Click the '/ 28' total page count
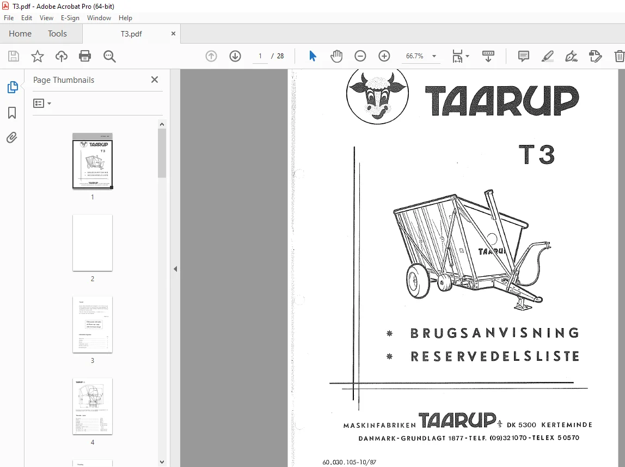The width and height of the screenshot is (625, 467). point(278,56)
